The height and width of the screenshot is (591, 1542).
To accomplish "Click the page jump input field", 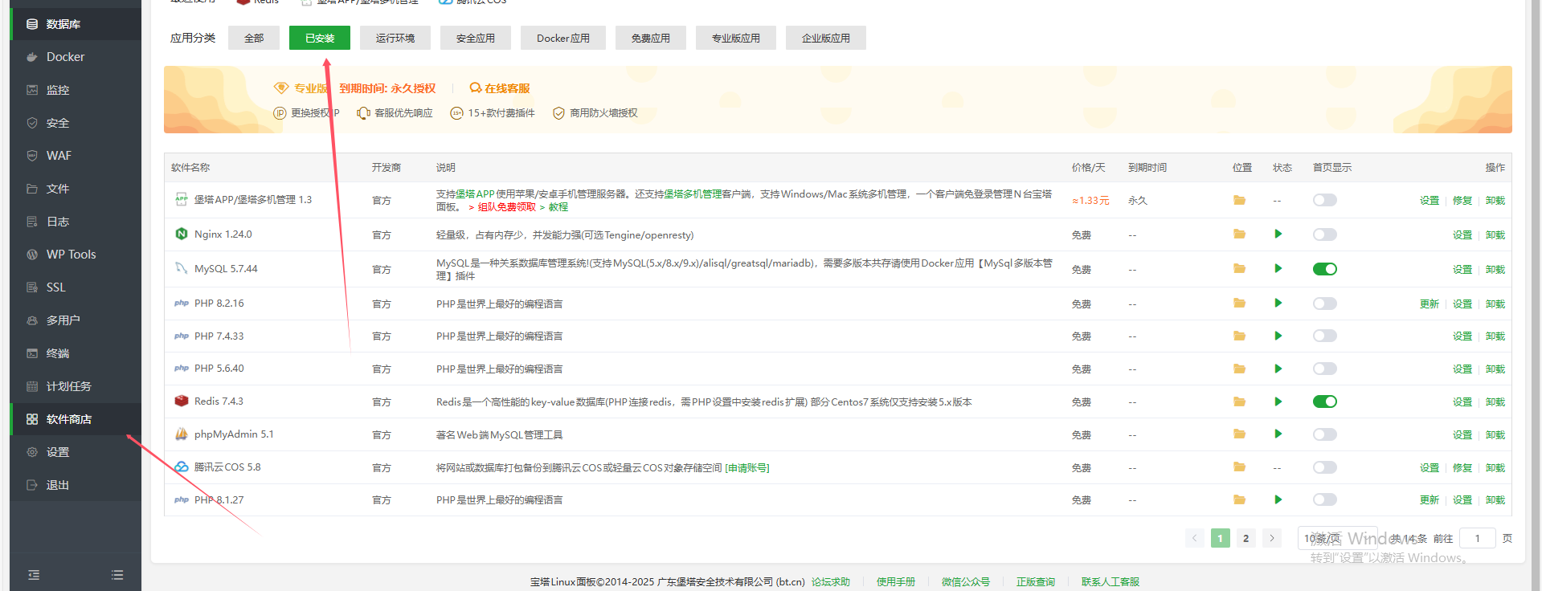I will (1478, 538).
